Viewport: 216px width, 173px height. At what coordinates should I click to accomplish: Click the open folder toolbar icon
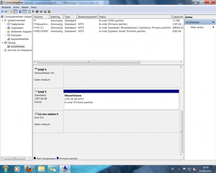(41, 12)
